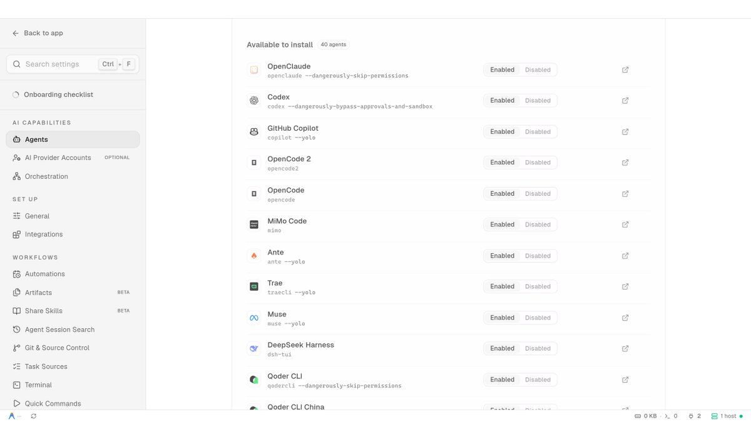Go to Orchestration settings

[73, 176]
